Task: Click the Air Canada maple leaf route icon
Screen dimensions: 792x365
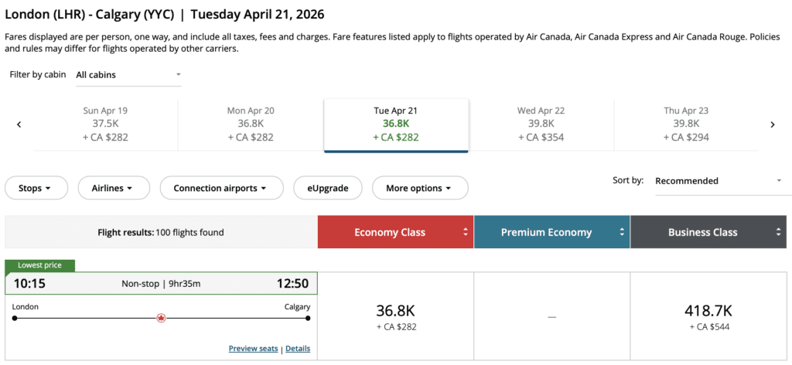Action: 161,318
